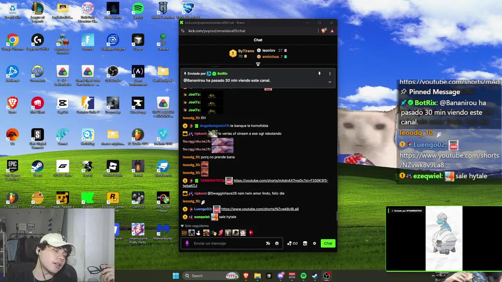Open Spotify desktop shortcut
The height and width of the screenshot is (282, 502).
(x=138, y=11)
